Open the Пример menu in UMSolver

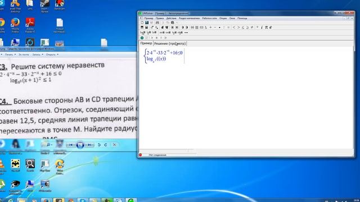click(x=148, y=18)
